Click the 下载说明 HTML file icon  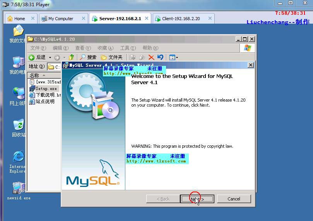[x=32, y=95]
